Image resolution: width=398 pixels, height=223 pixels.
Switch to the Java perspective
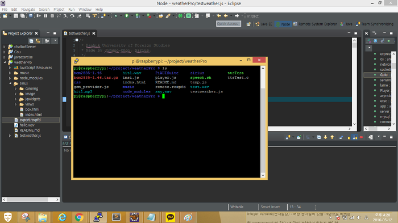[x=346, y=24]
